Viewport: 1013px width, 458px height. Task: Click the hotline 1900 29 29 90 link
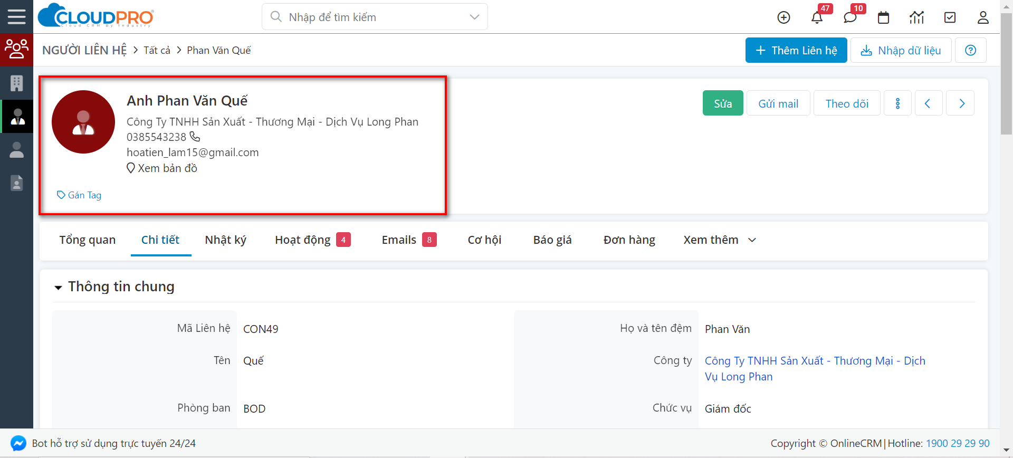coord(958,443)
